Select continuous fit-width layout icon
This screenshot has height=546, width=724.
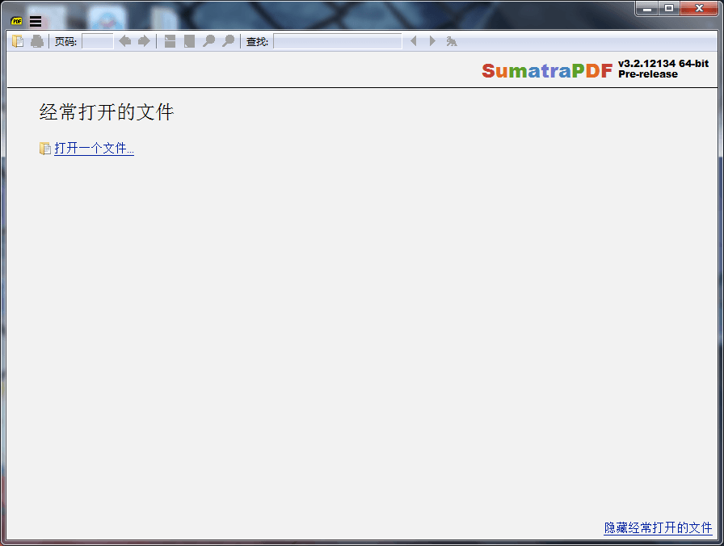pyautogui.click(x=170, y=41)
